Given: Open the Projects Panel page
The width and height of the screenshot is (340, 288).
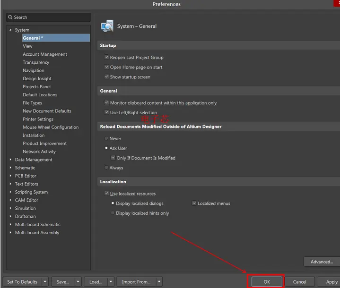Looking at the screenshot, I should coord(36,86).
